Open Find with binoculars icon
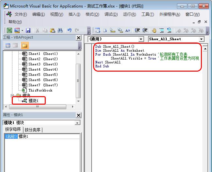212x172 pixels. (x=60, y=30)
